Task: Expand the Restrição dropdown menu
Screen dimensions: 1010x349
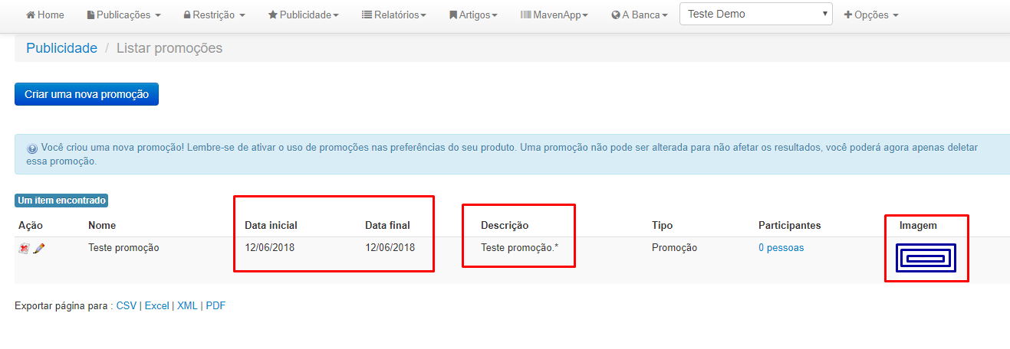Action: click(214, 15)
